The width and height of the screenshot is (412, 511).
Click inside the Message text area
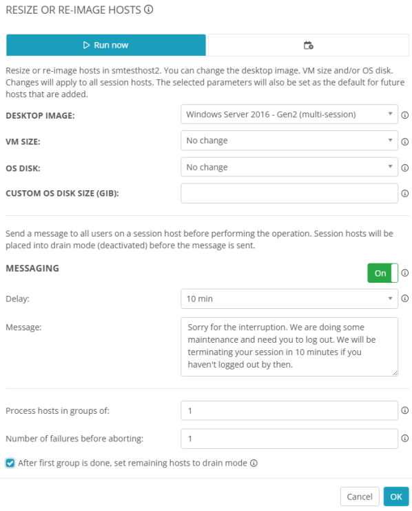[x=289, y=347]
